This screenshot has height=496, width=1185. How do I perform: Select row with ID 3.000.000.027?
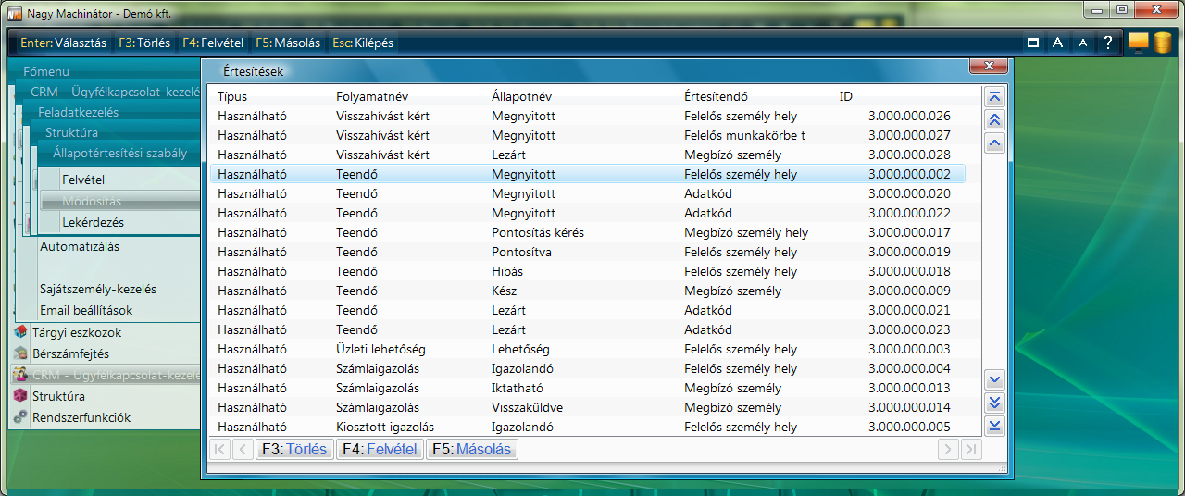point(587,135)
